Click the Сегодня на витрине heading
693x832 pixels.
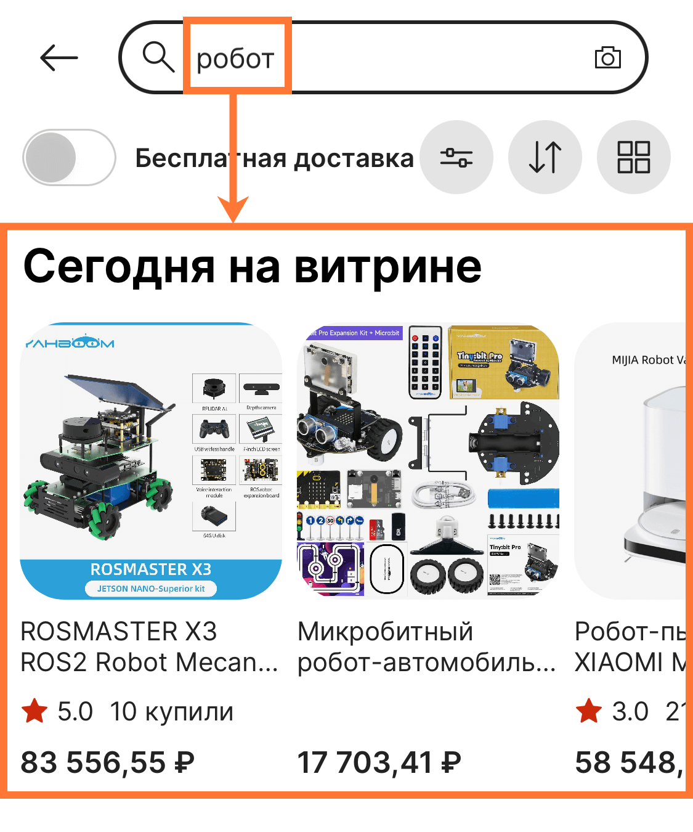pyautogui.click(x=253, y=266)
